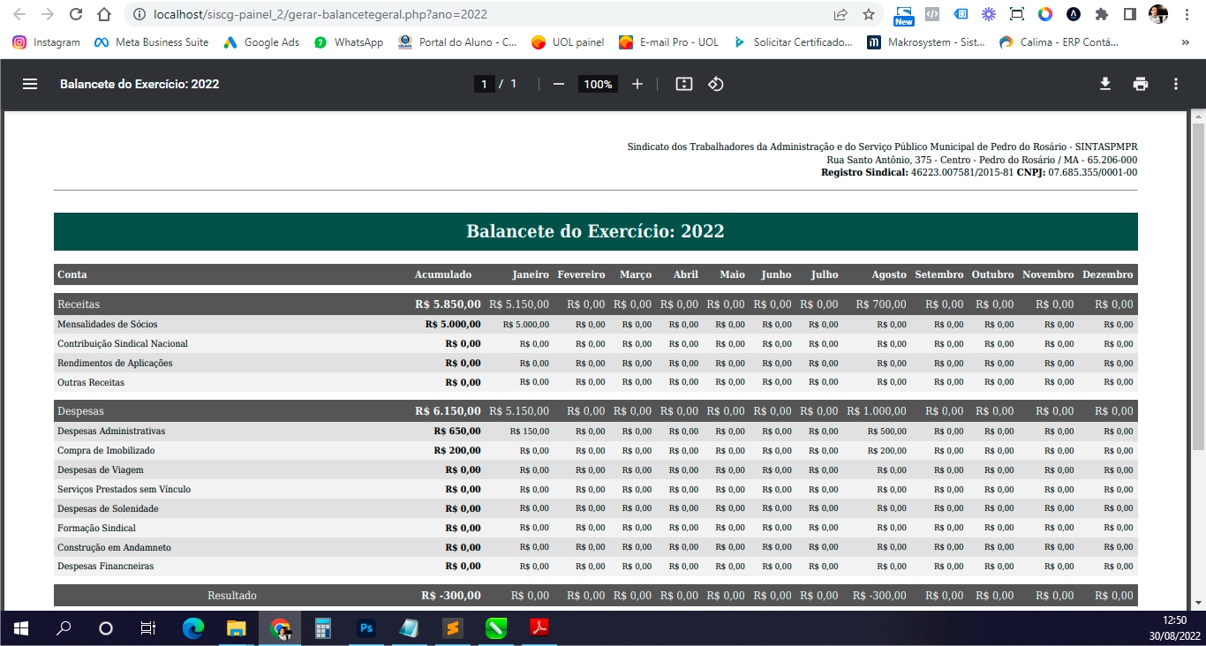Open File Explorer from the taskbar
The height and width of the screenshot is (646, 1206).
tap(237, 628)
